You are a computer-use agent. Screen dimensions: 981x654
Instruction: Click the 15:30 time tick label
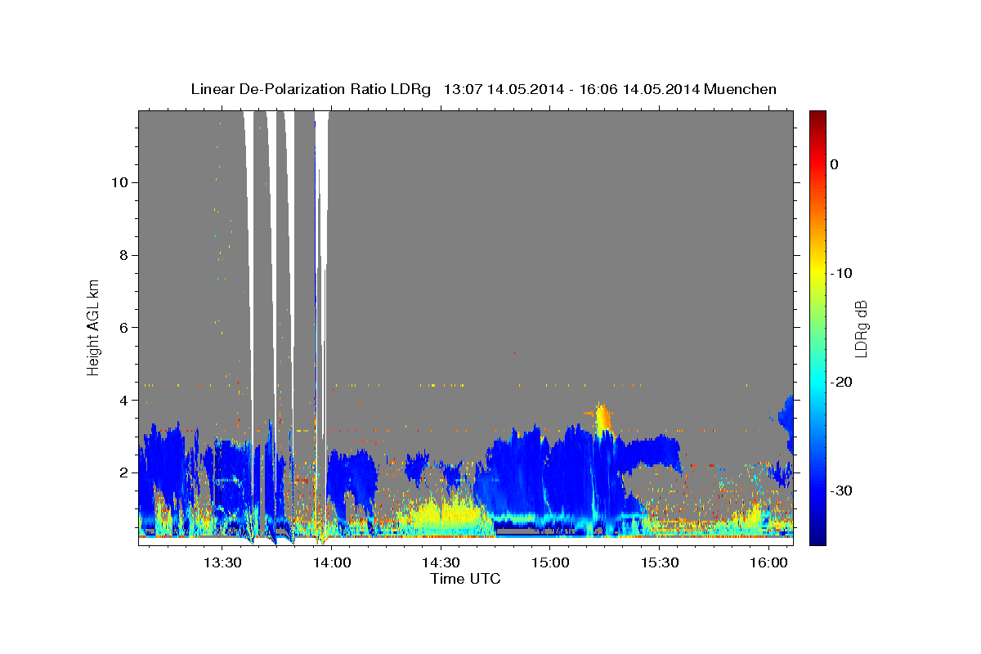pyautogui.click(x=660, y=562)
